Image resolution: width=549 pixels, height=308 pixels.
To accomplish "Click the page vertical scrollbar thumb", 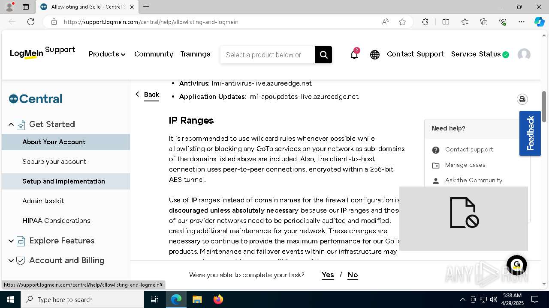I will click(544, 106).
